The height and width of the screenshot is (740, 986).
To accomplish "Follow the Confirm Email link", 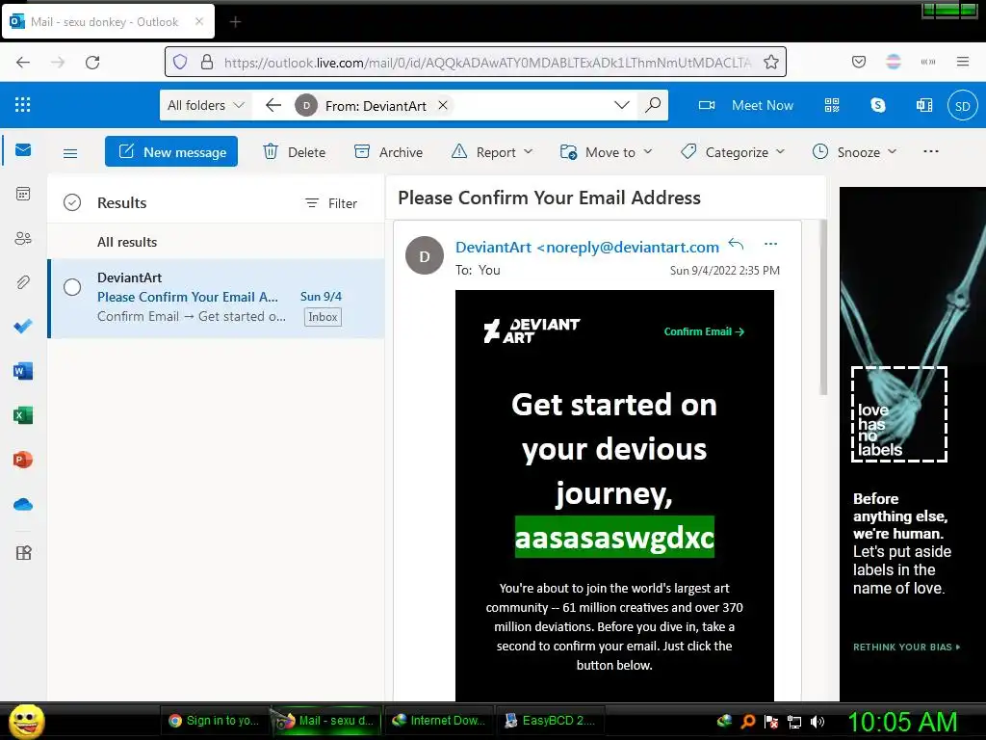I will [x=704, y=331].
